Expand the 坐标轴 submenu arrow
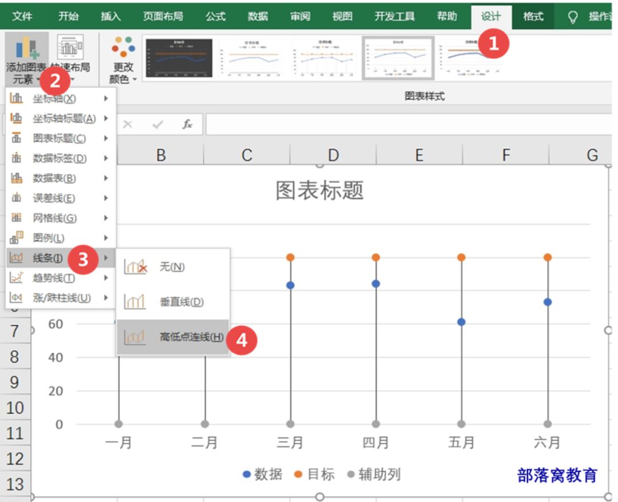Image resolution: width=618 pixels, height=502 pixels. [106, 98]
